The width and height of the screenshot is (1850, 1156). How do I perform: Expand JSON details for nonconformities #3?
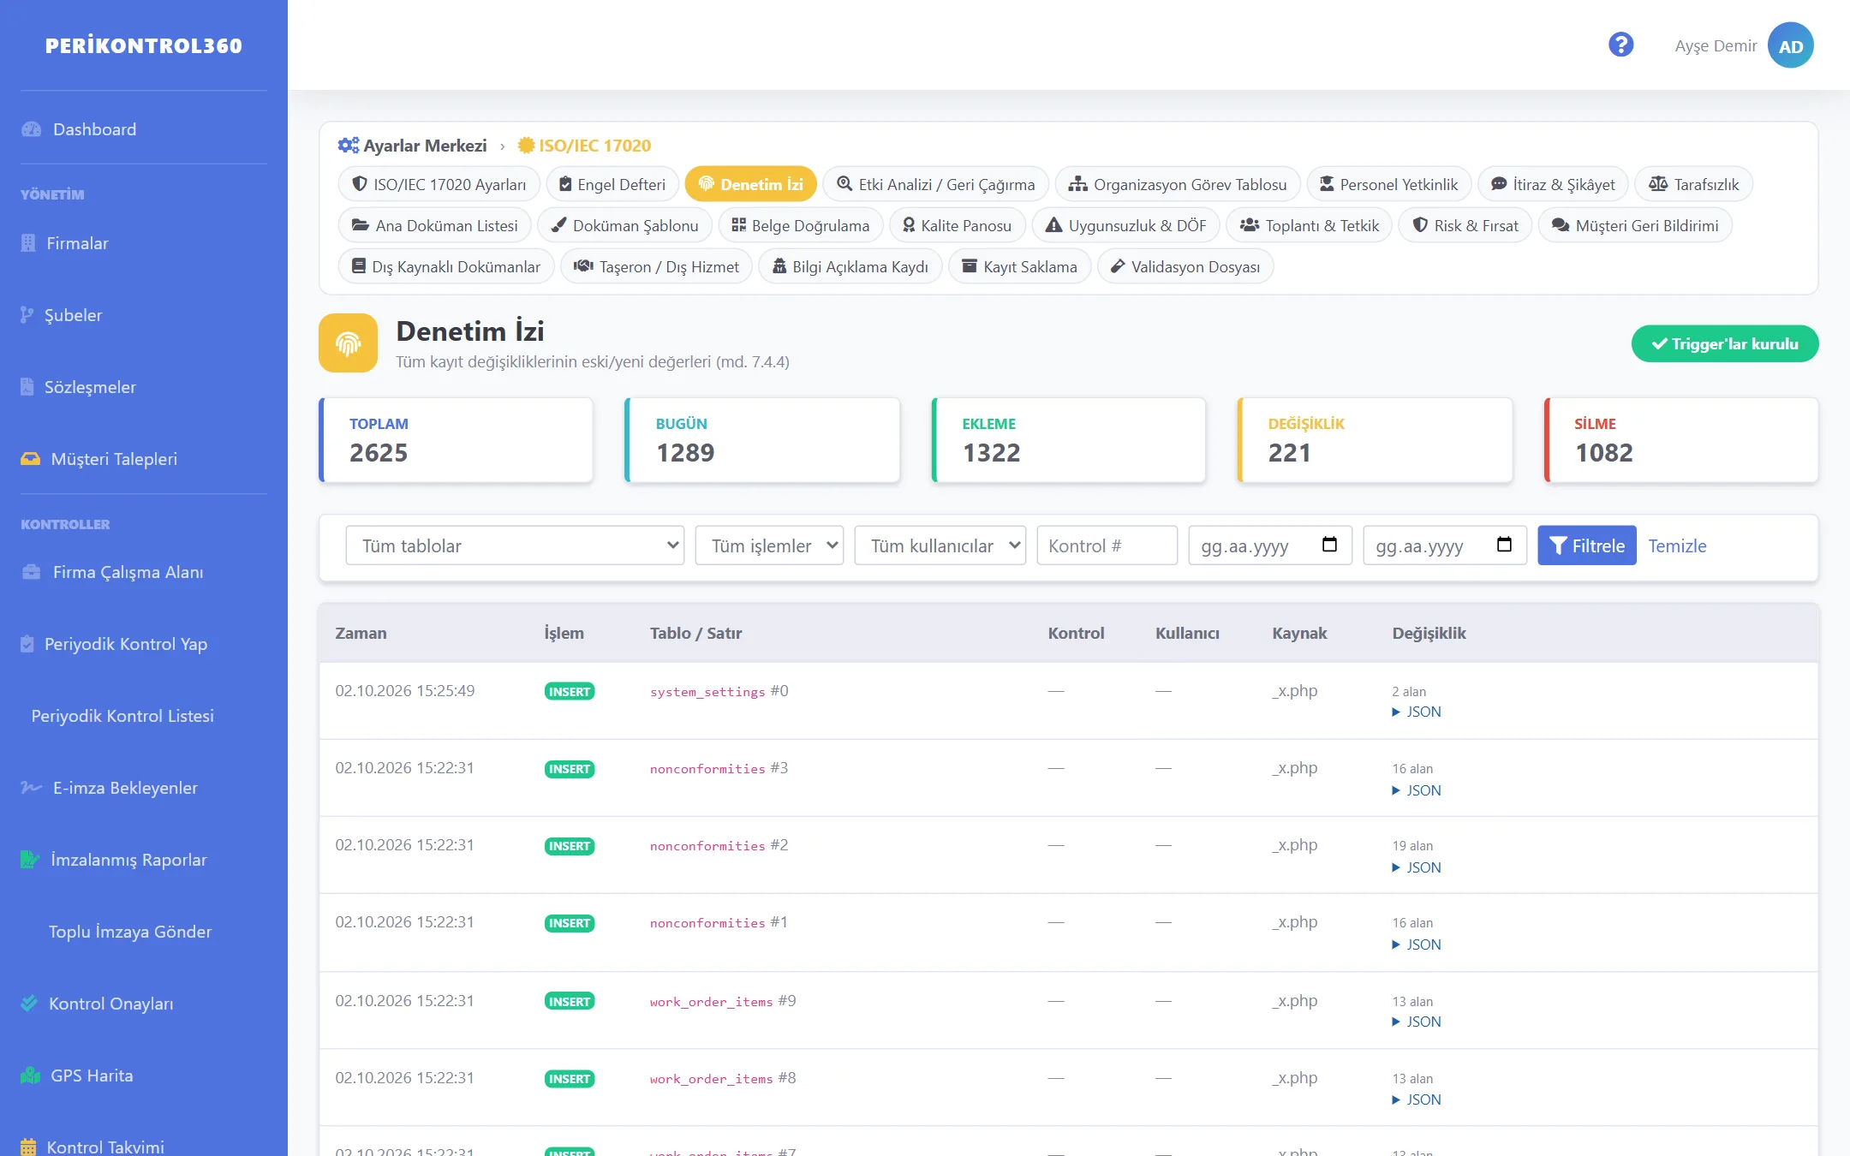coord(1417,790)
